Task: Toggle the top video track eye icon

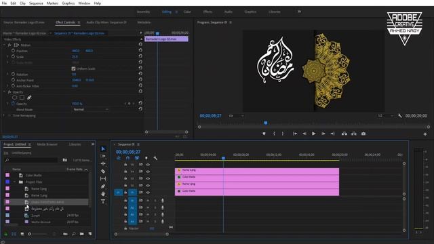Action: click(148, 165)
